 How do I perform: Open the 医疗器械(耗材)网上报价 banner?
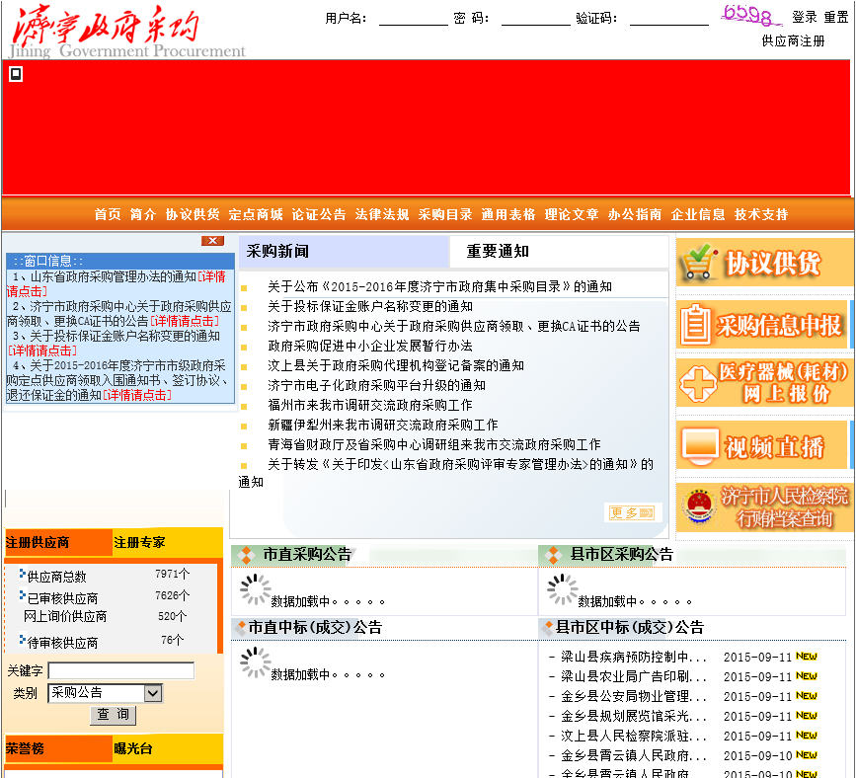763,383
